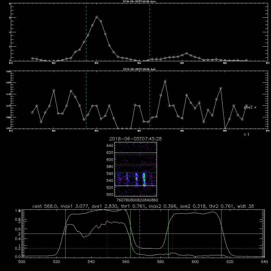Click the red dotted vertical line near 549
The image size is (271, 271).
pos(107,233)
